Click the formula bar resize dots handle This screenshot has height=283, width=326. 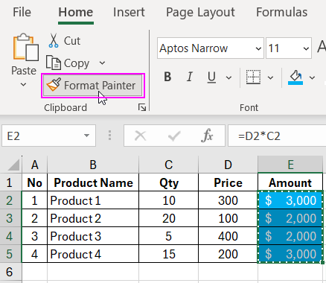pos(109,136)
